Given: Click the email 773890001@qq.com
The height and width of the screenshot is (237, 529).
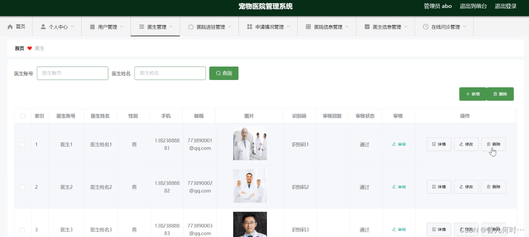Looking at the screenshot, I should [200, 144].
